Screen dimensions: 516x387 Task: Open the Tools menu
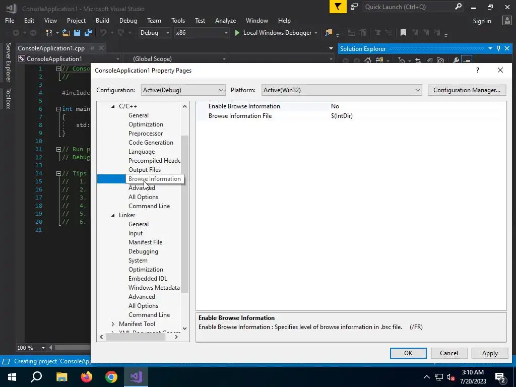pyautogui.click(x=178, y=20)
